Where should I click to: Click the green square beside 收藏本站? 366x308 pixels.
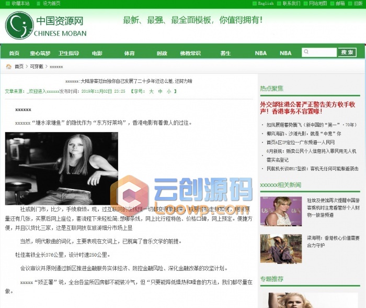pos(8,3)
